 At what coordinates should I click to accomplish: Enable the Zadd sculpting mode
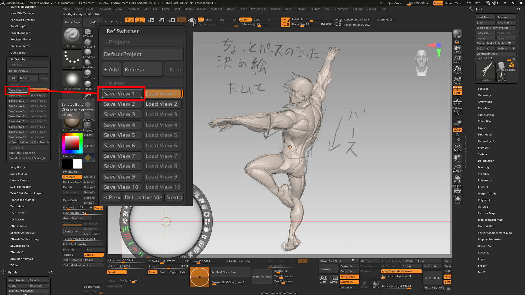click(245, 19)
